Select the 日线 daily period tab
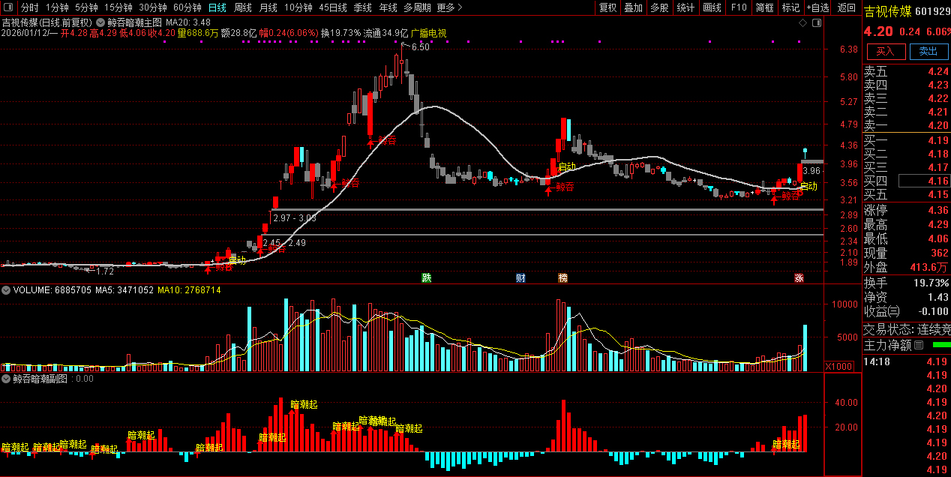This screenshot has width=951, height=477. click(217, 7)
